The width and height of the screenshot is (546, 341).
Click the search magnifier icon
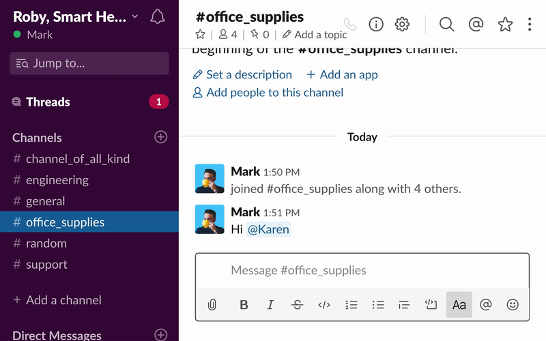pos(446,25)
